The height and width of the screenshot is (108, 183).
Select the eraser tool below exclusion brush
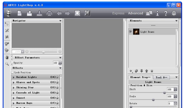point(7,51)
